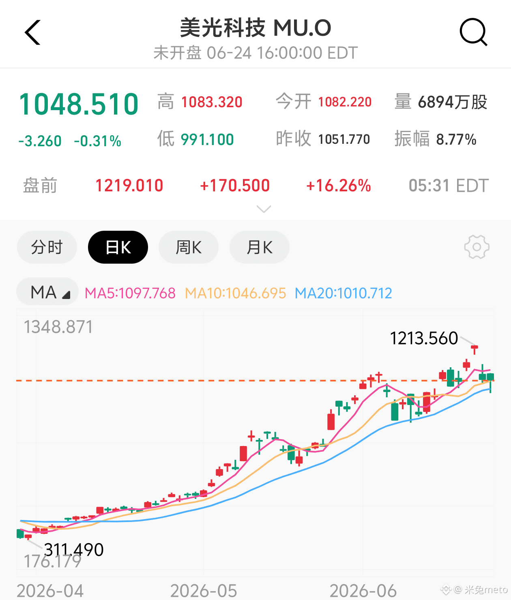Viewport: 511px width, 600px height.
Task: Switch to the 分时 tab
Action: [47, 247]
